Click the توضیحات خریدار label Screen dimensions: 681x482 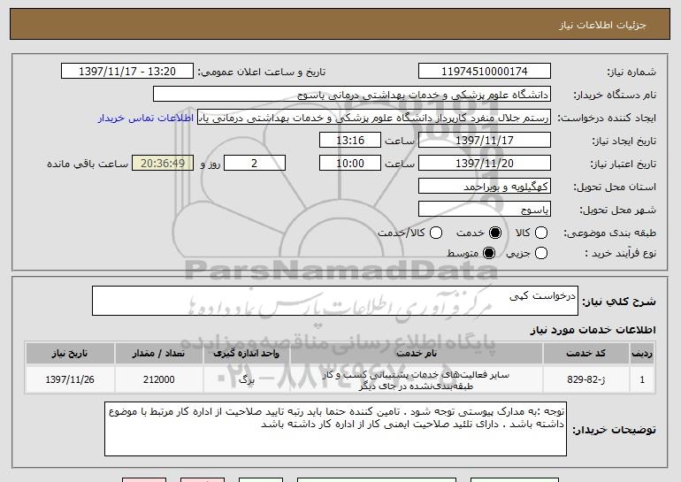(614, 430)
